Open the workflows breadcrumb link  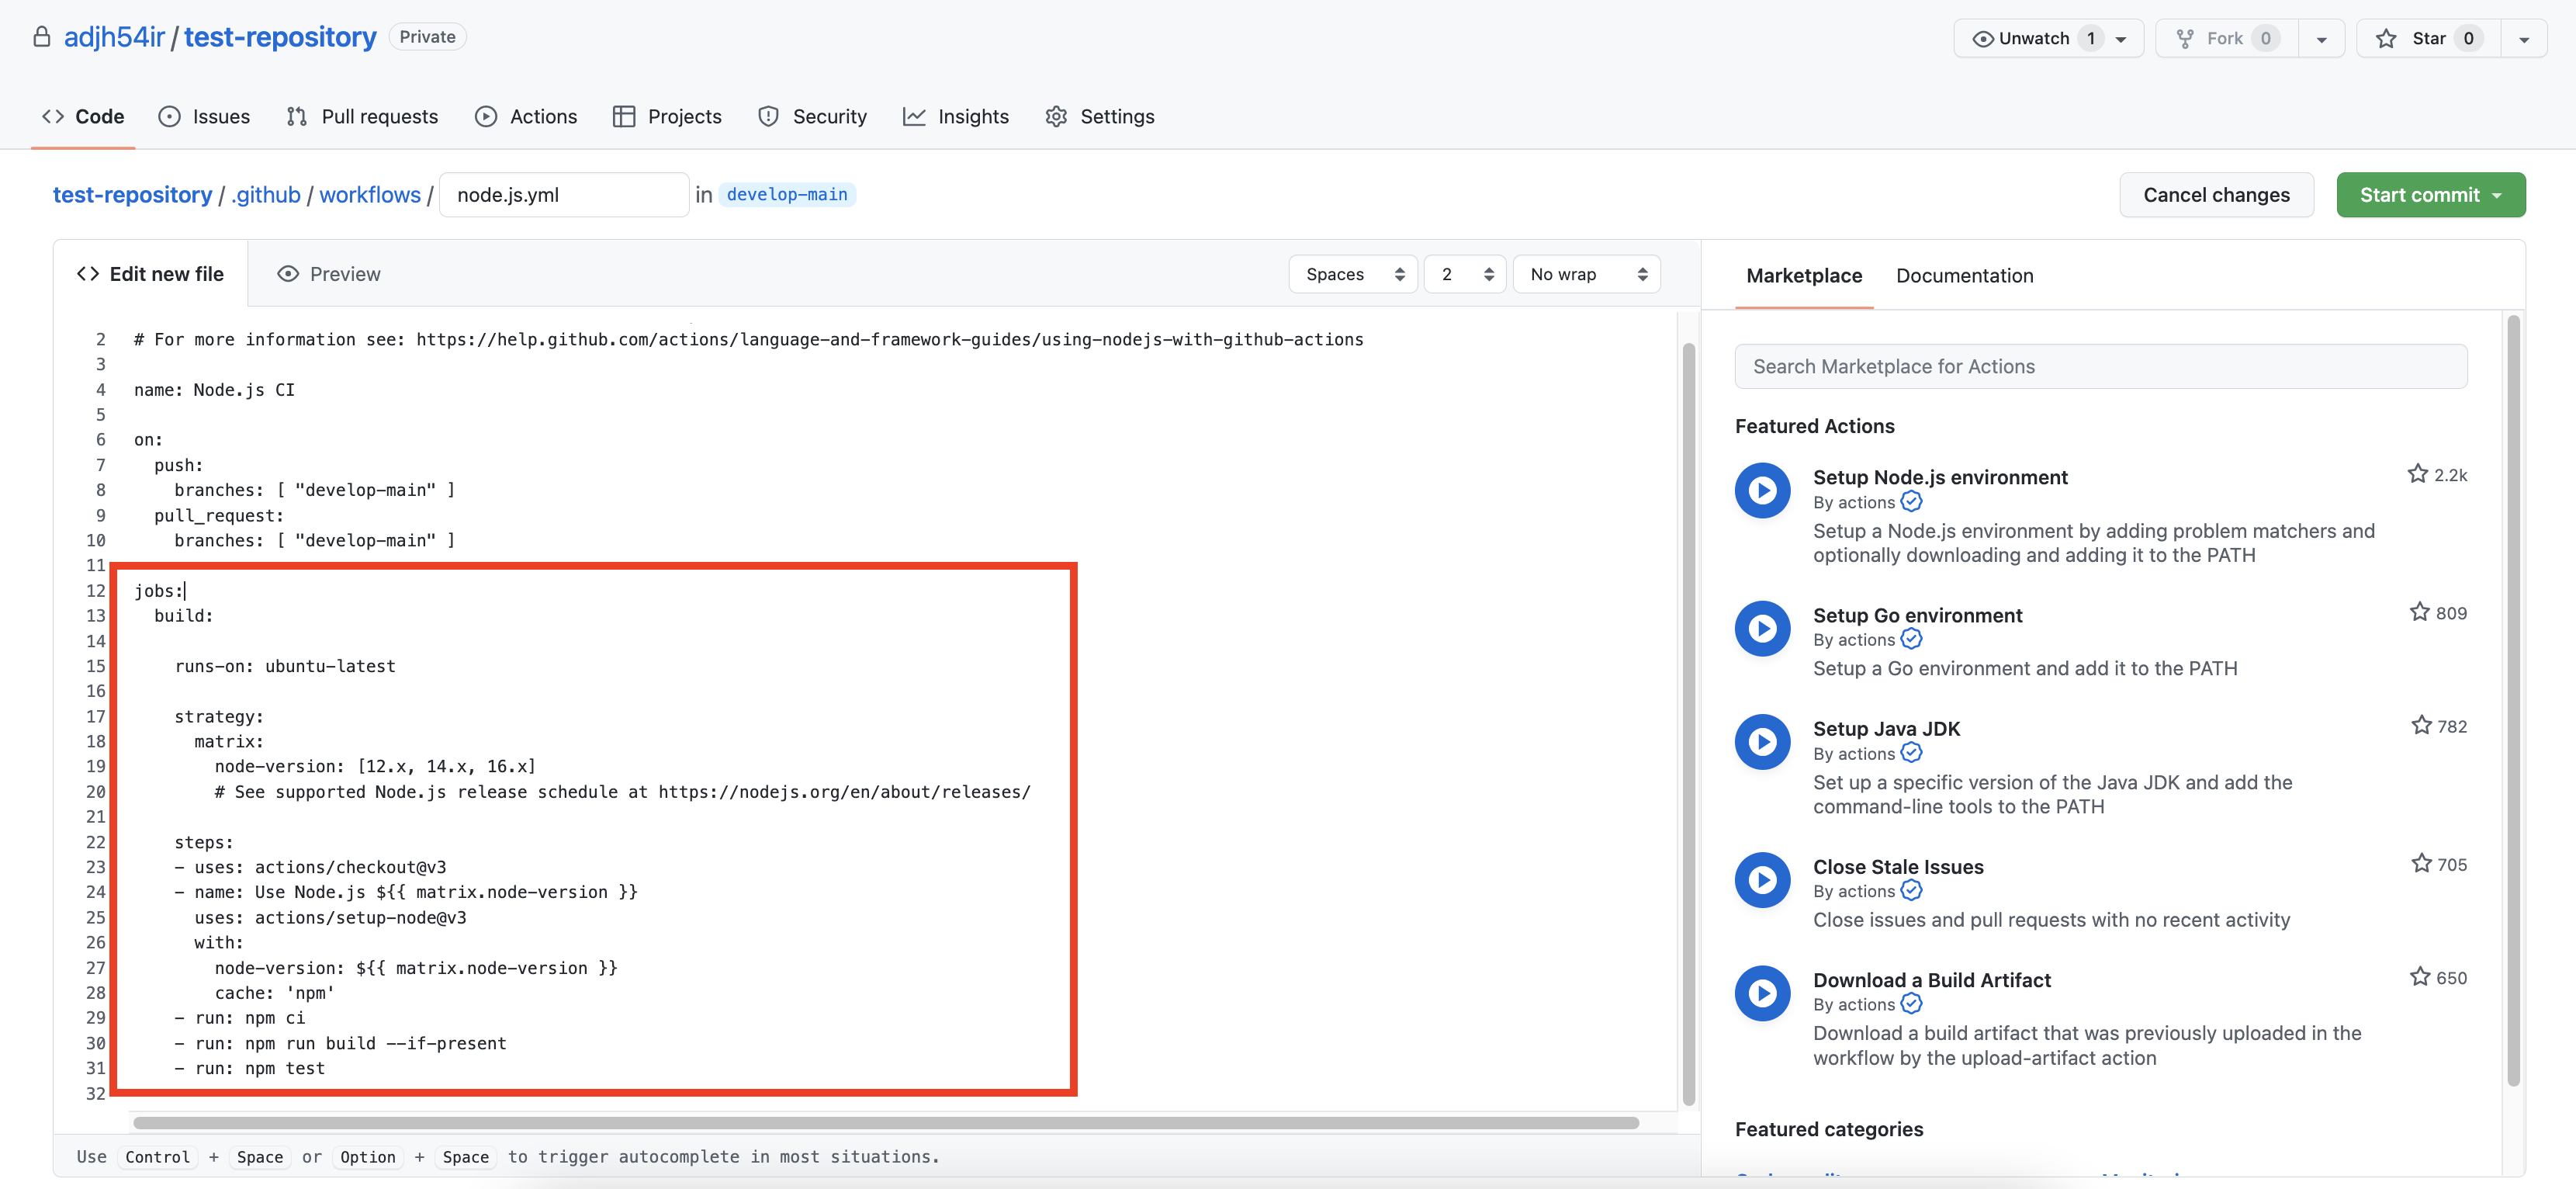[369, 194]
